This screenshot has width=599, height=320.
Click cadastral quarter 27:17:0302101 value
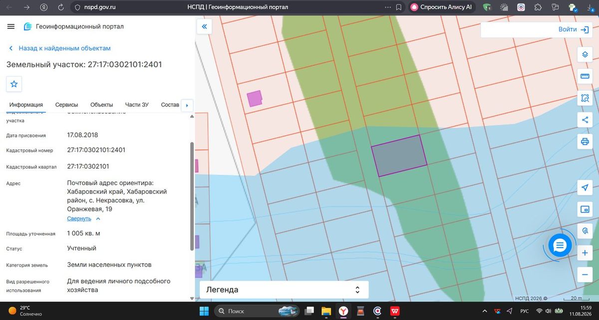[x=88, y=166]
